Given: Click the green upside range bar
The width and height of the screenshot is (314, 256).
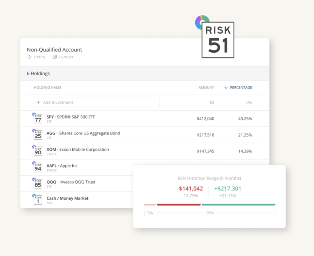Looking at the screenshot, I should click(x=238, y=205).
